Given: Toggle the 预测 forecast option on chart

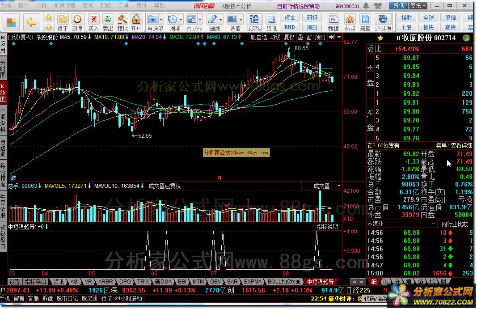Looking at the screenshot, I should [x=320, y=37].
